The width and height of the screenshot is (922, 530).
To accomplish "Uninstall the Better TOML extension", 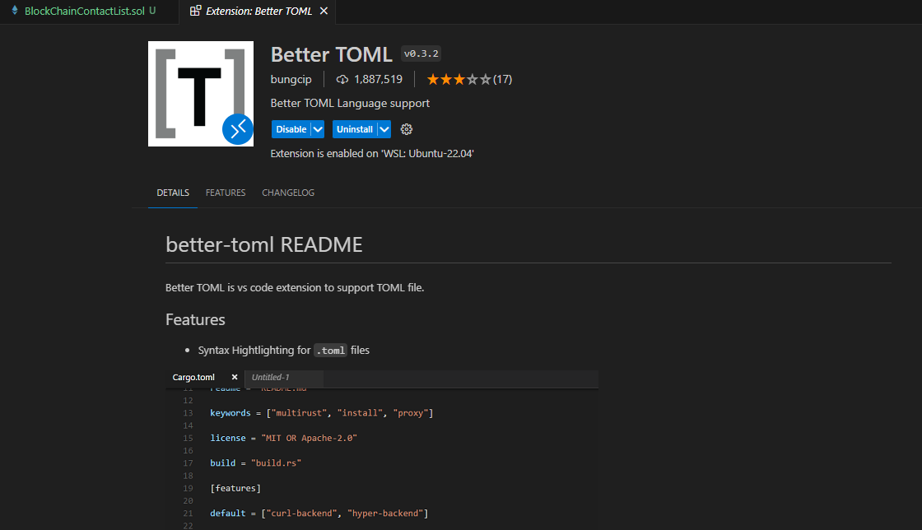I will (355, 129).
